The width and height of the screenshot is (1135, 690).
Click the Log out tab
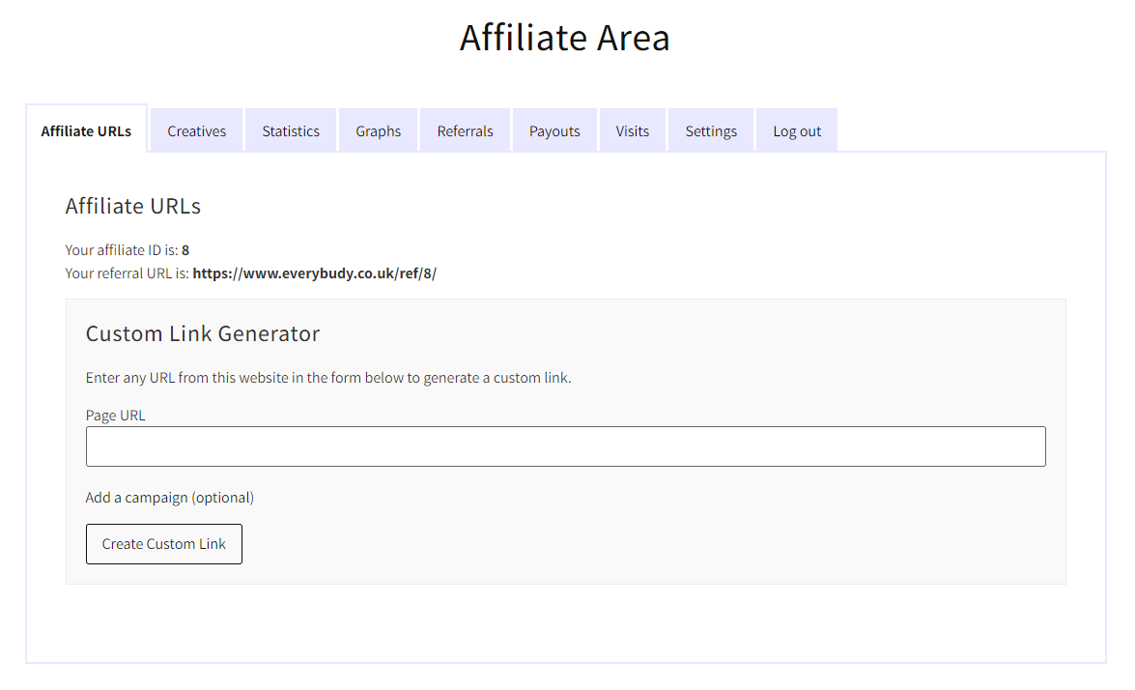point(797,131)
